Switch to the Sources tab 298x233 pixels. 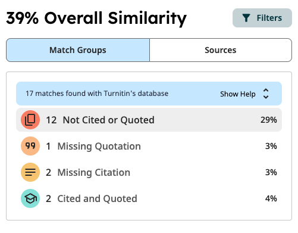pyautogui.click(x=221, y=50)
